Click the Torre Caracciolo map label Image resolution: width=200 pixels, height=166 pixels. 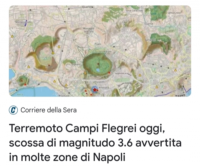point(134,11)
